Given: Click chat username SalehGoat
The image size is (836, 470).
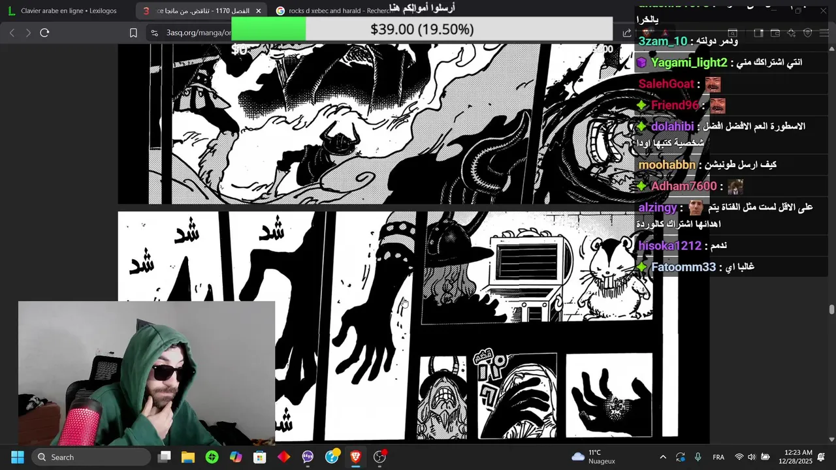Looking at the screenshot, I should pyautogui.click(x=666, y=84).
